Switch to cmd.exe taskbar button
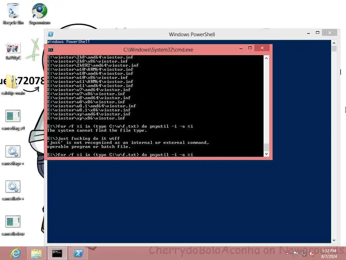Screen dimensions: 346x260 point(57,253)
